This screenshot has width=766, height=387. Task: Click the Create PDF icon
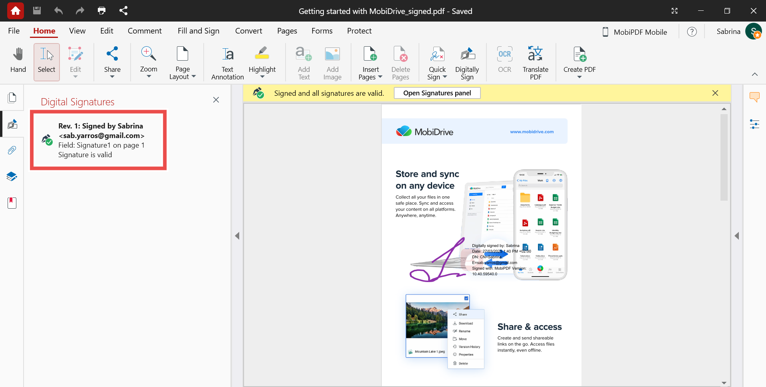click(579, 54)
